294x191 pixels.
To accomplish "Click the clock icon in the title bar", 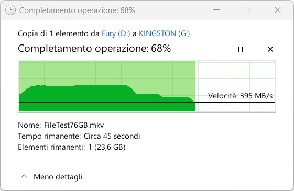I will pyautogui.click(x=10, y=10).
